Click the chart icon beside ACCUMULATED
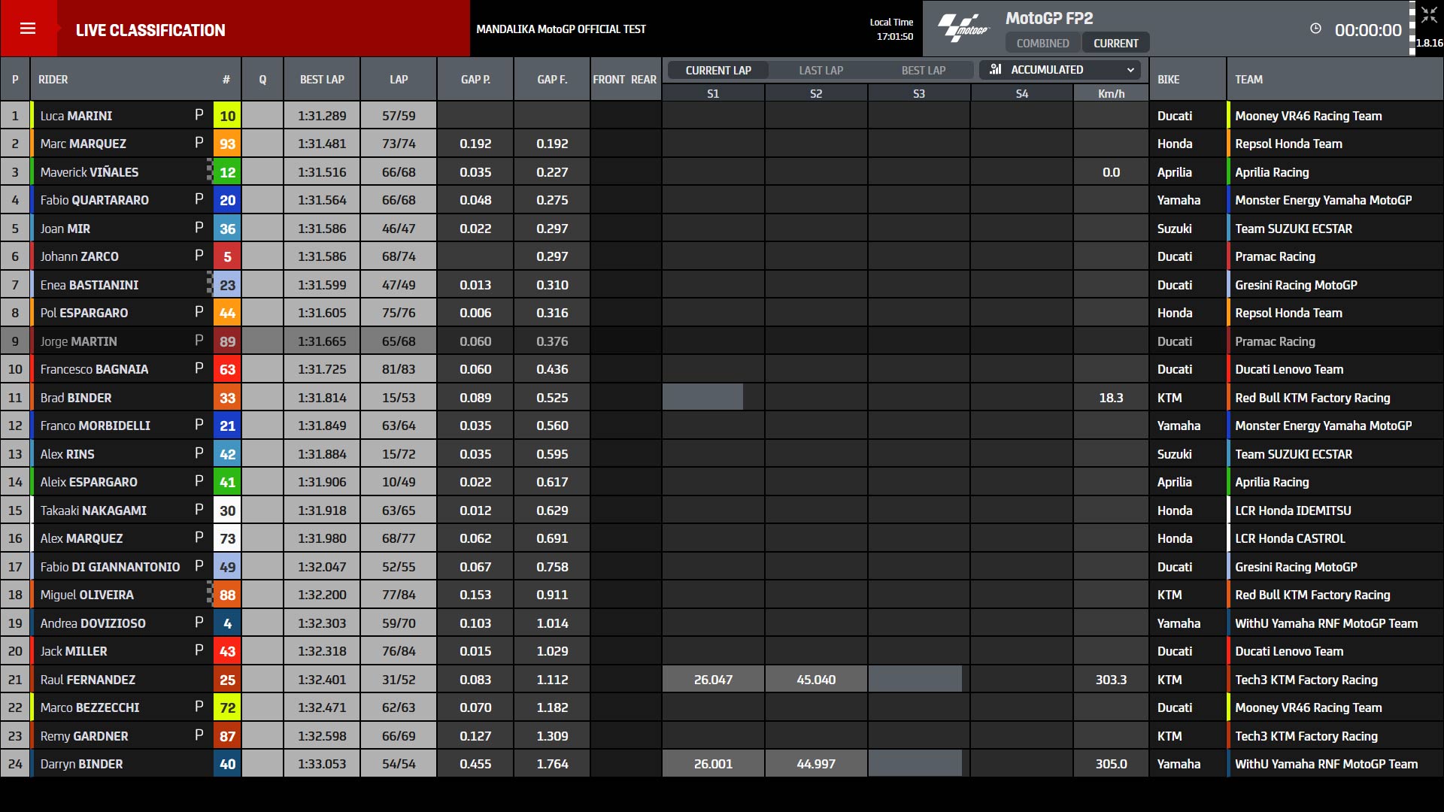The image size is (1444, 812). pos(996,69)
